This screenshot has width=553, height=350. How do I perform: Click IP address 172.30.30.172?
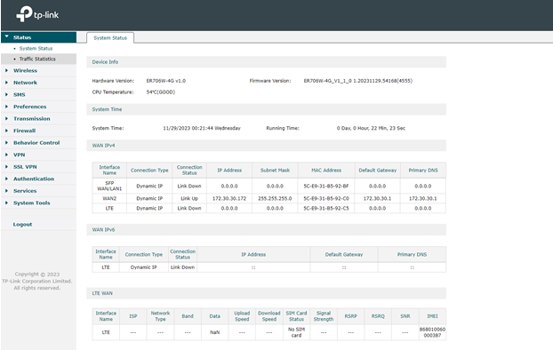click(x=229, y=198)
